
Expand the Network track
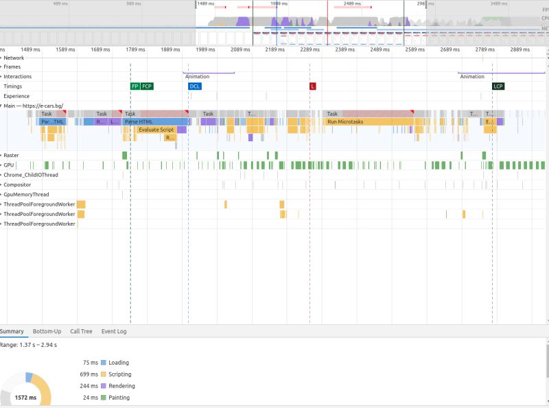pos(3,58)
